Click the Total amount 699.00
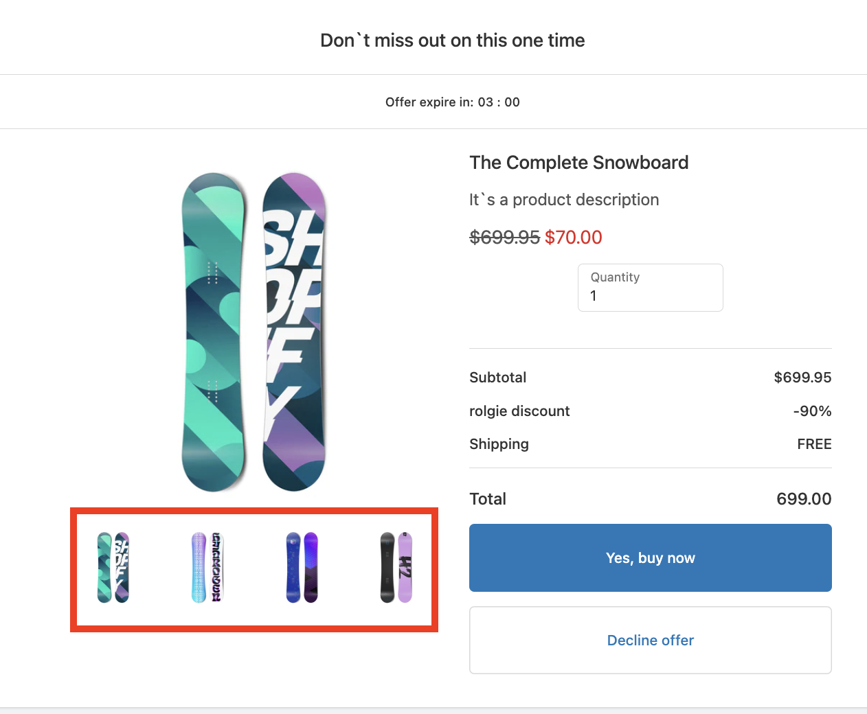 coord(803,499)
